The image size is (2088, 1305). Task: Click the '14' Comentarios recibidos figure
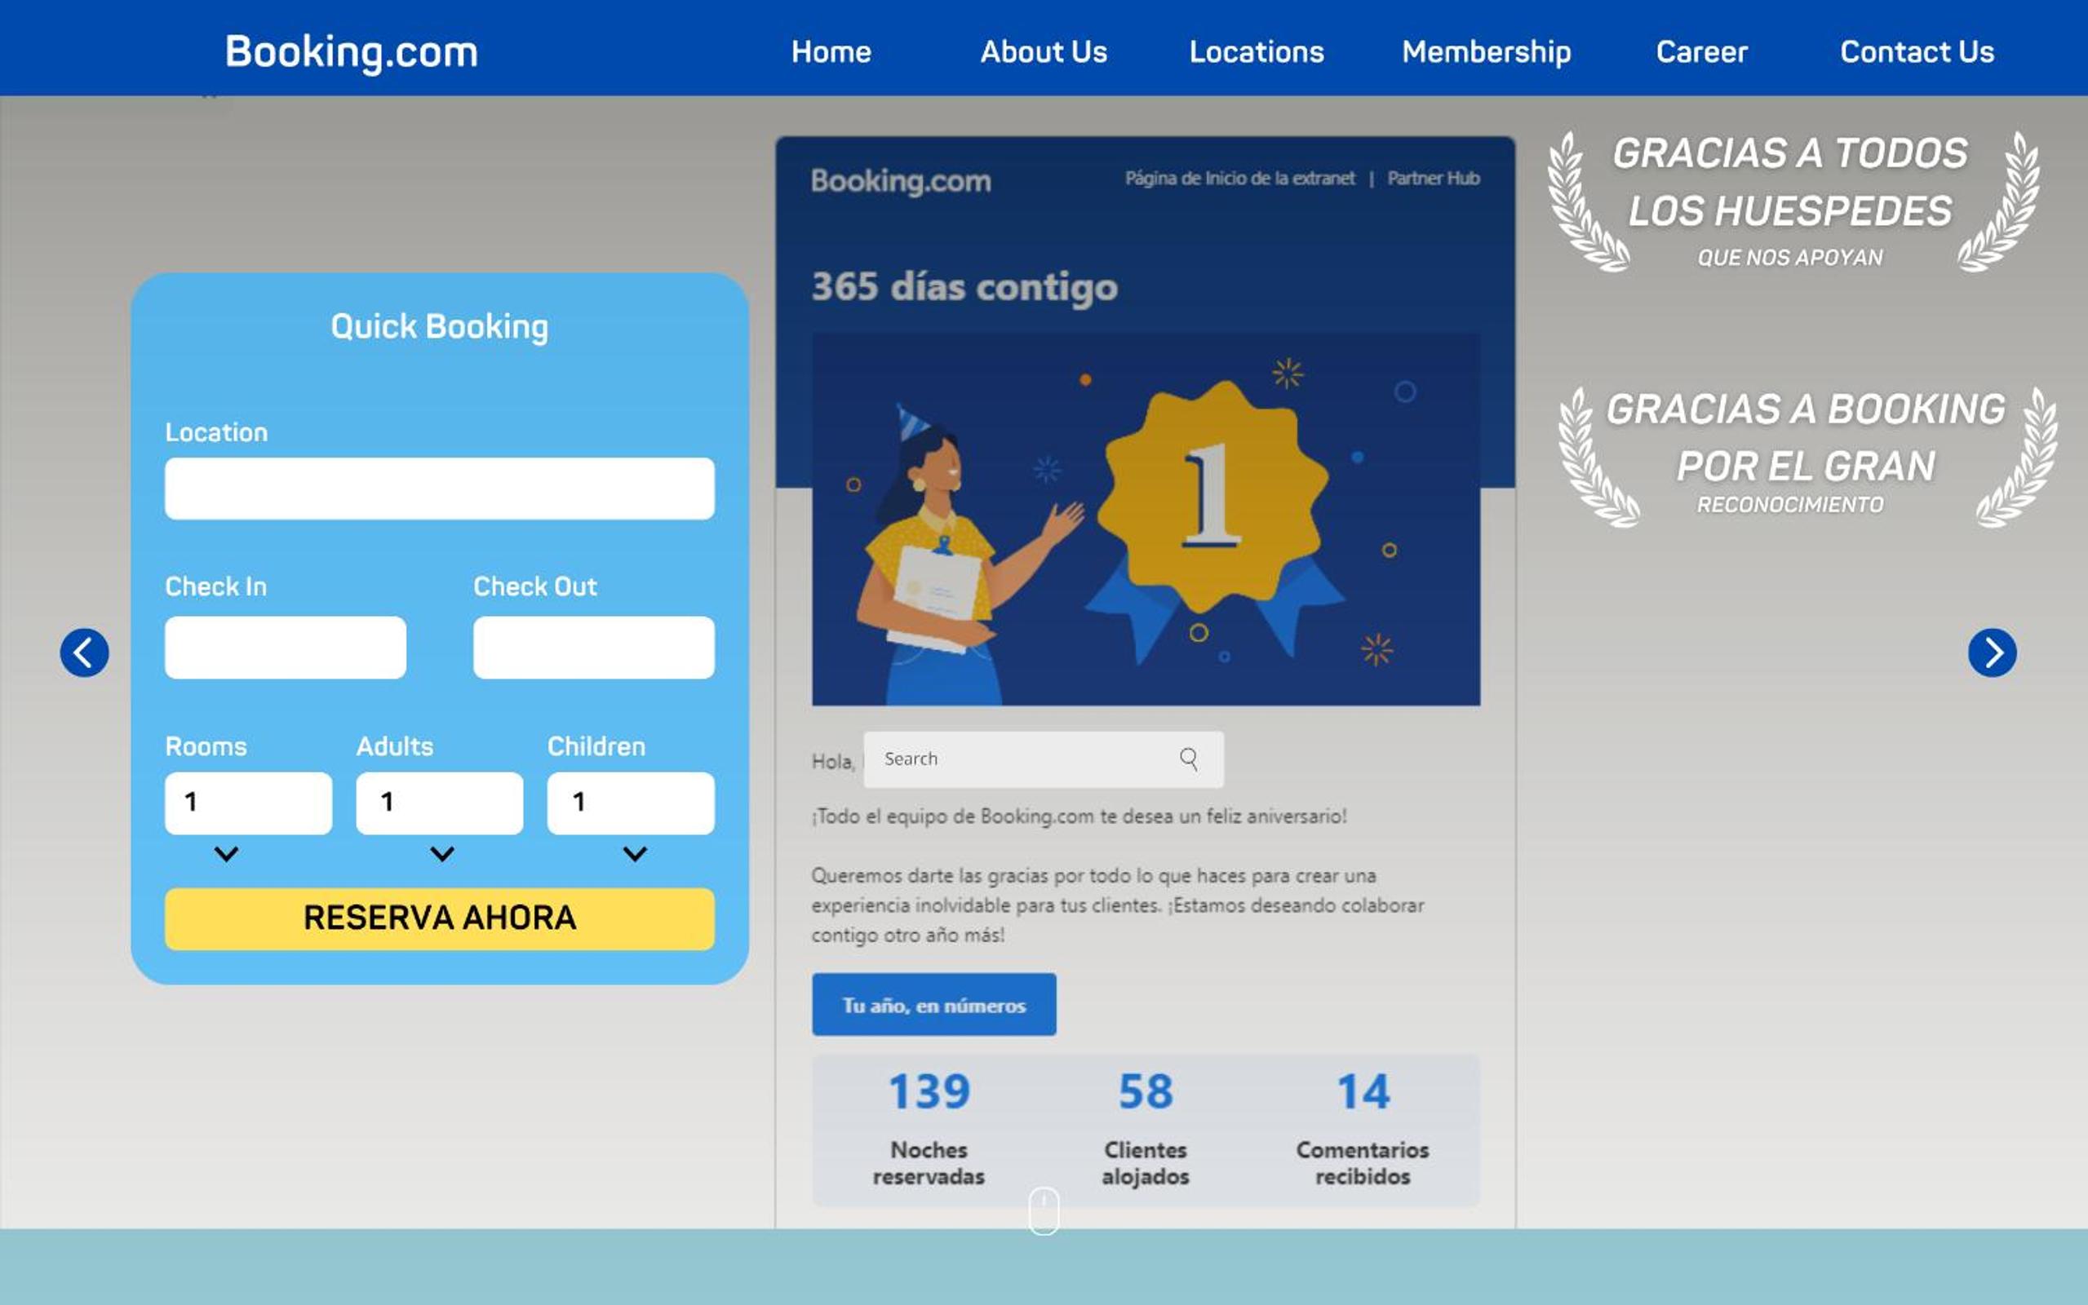(1363, 1092)
